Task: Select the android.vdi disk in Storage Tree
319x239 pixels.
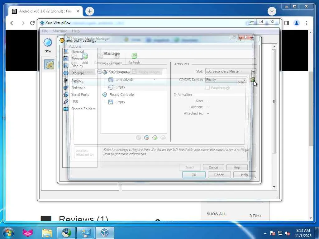Action: 124,80
